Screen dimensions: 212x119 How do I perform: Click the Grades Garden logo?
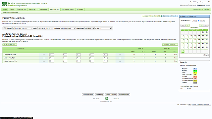[x=9, y=4]
